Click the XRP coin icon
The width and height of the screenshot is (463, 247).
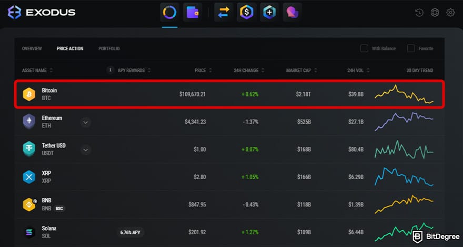(x=29, y=177)
